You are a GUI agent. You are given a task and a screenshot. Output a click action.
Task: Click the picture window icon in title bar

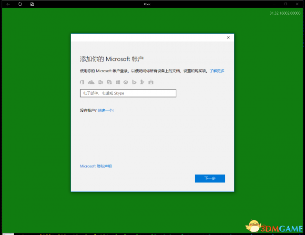tap(32, 4)
